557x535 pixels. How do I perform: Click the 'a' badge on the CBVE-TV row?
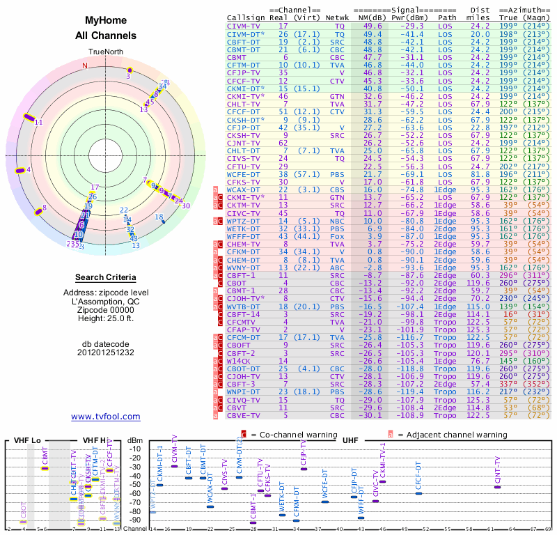pyautogui.click(x=215, y=416)
